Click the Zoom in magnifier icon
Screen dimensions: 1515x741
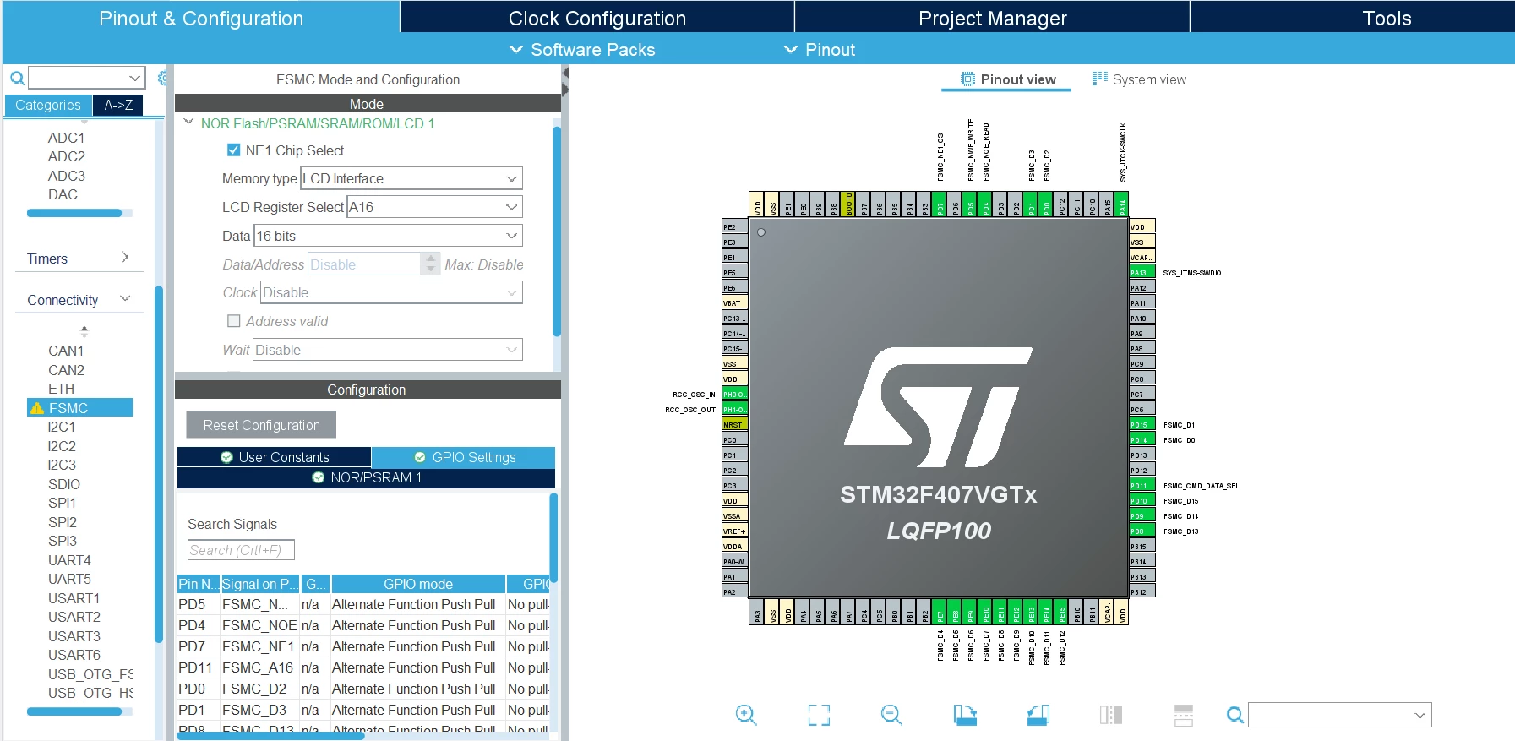pyautogui.click(x=746, y=715)
